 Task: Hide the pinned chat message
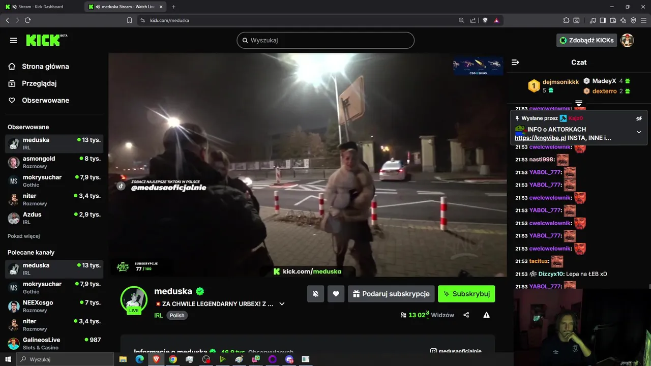639,118
